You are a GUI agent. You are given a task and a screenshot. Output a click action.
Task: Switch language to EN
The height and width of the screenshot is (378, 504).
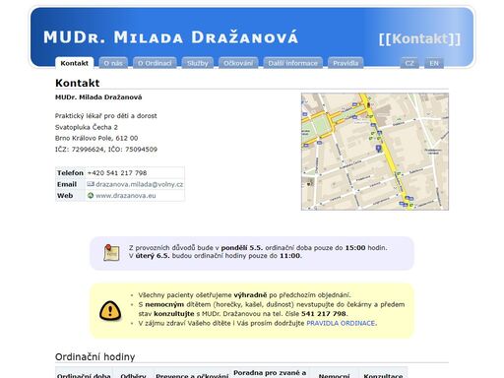point(434,63)
